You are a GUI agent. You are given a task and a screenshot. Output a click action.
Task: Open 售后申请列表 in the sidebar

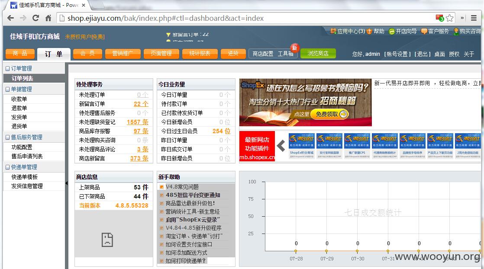click(x=27, y=157)
